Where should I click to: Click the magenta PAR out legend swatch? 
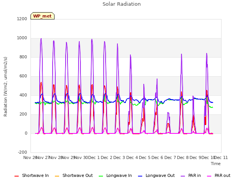[209, 176]
